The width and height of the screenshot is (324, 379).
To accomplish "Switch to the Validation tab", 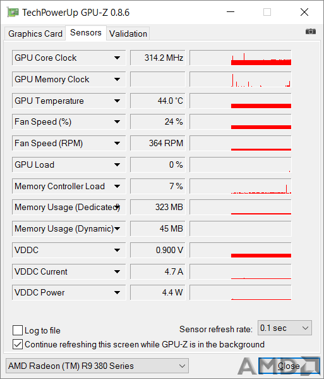I will coord(128,34).
